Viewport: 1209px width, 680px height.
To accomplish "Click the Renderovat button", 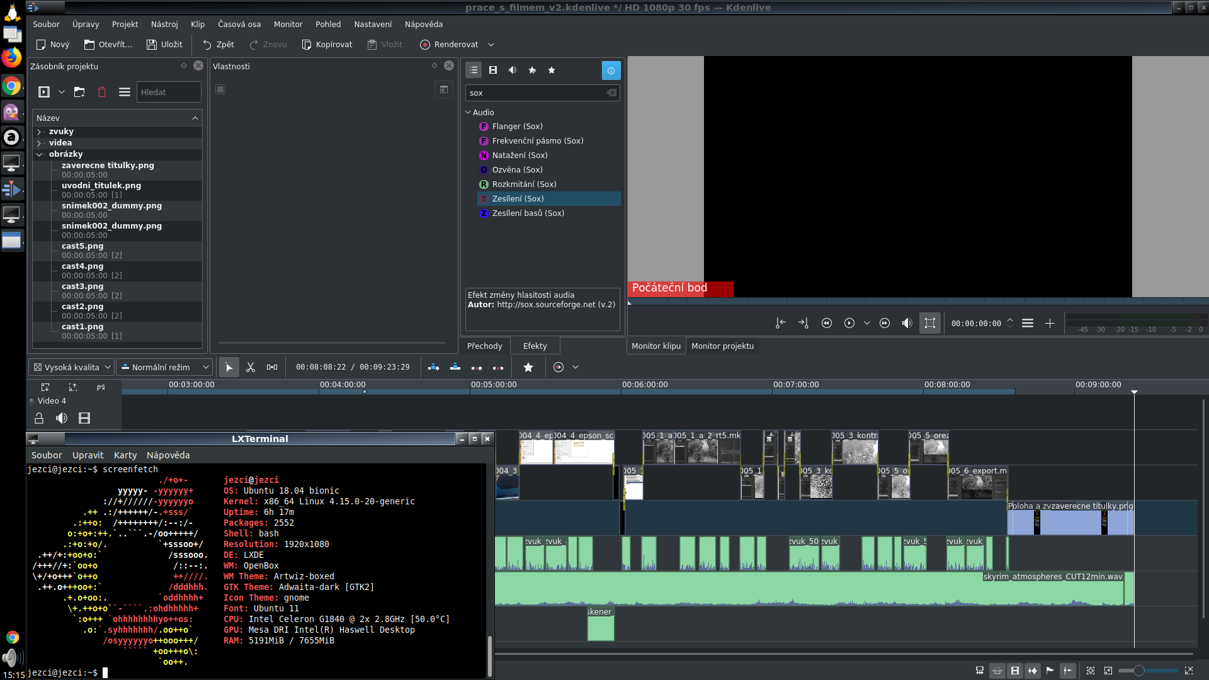I will tap(449, 45).
